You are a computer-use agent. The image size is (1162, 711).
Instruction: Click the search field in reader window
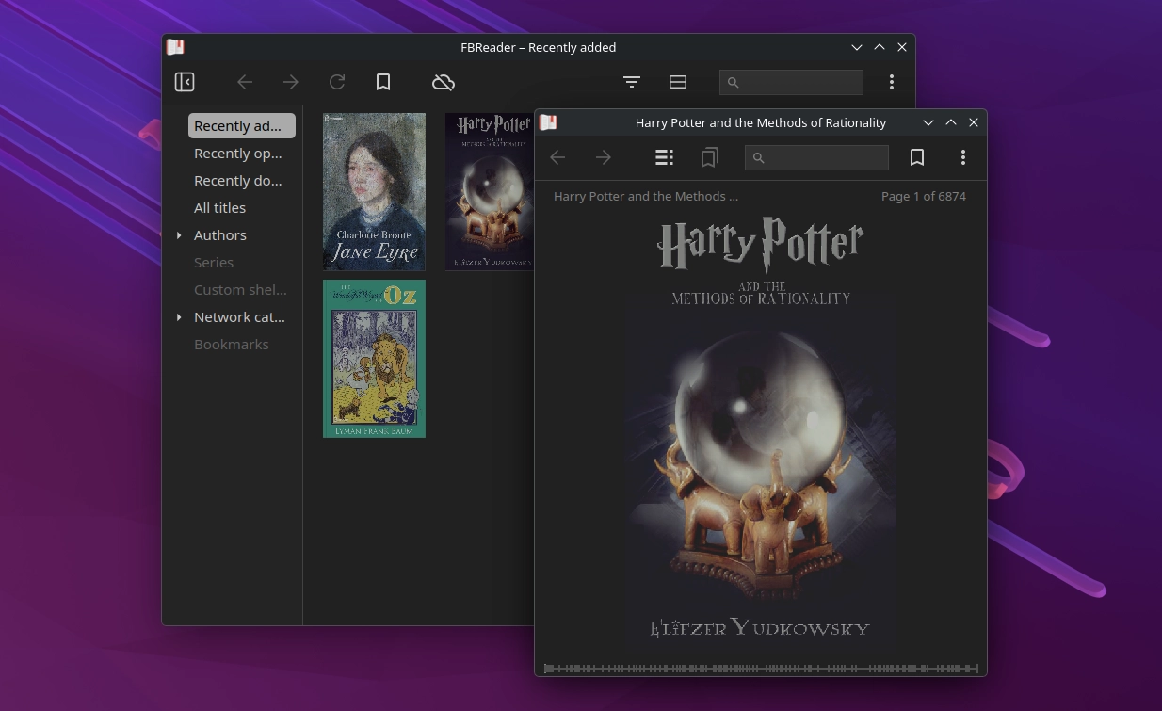825,158
